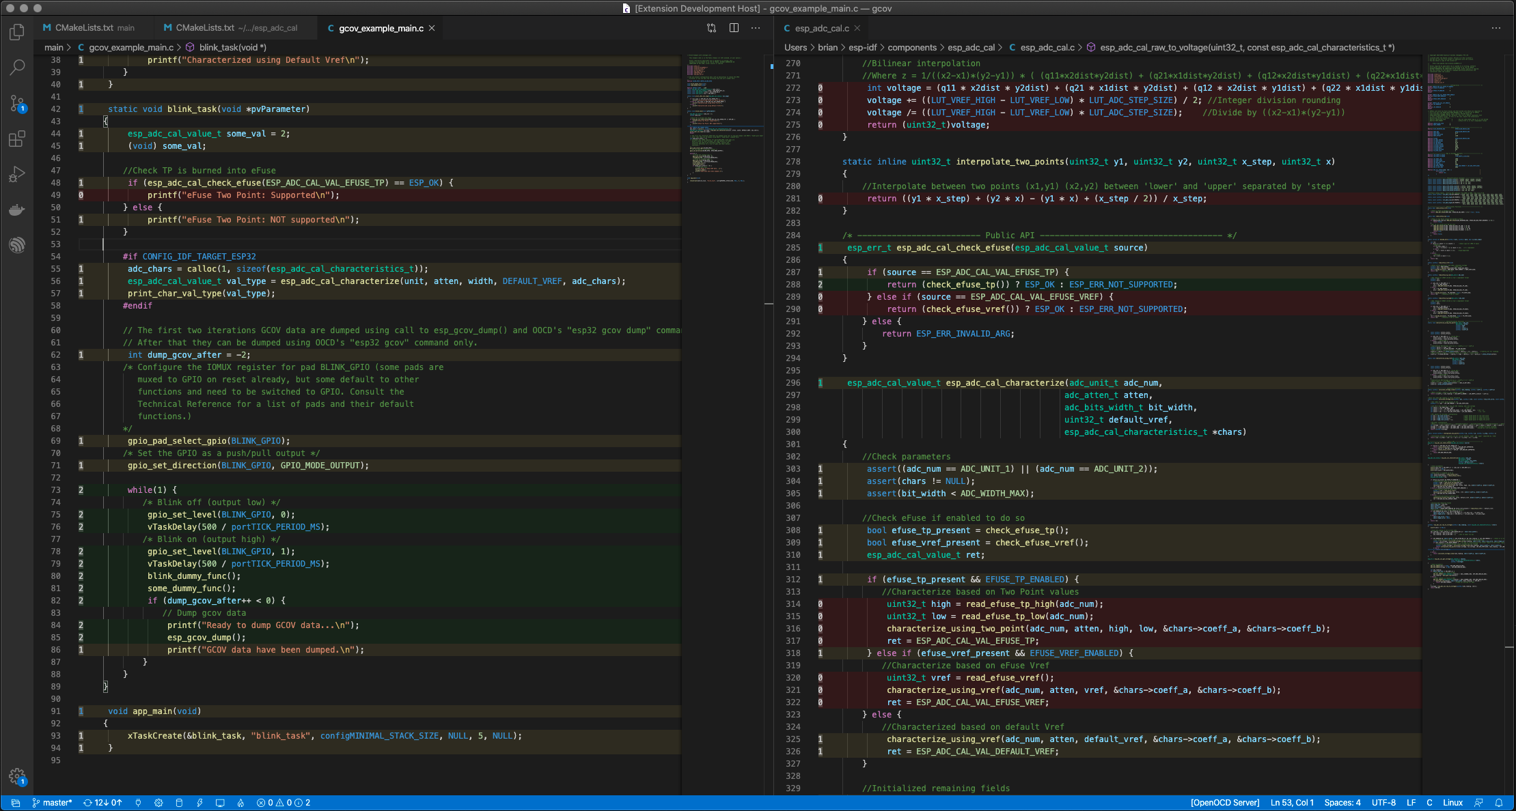This screenshot has height=811, width=1516.
Task: Open the Run and Debug view
Action: tap(17, 174)
